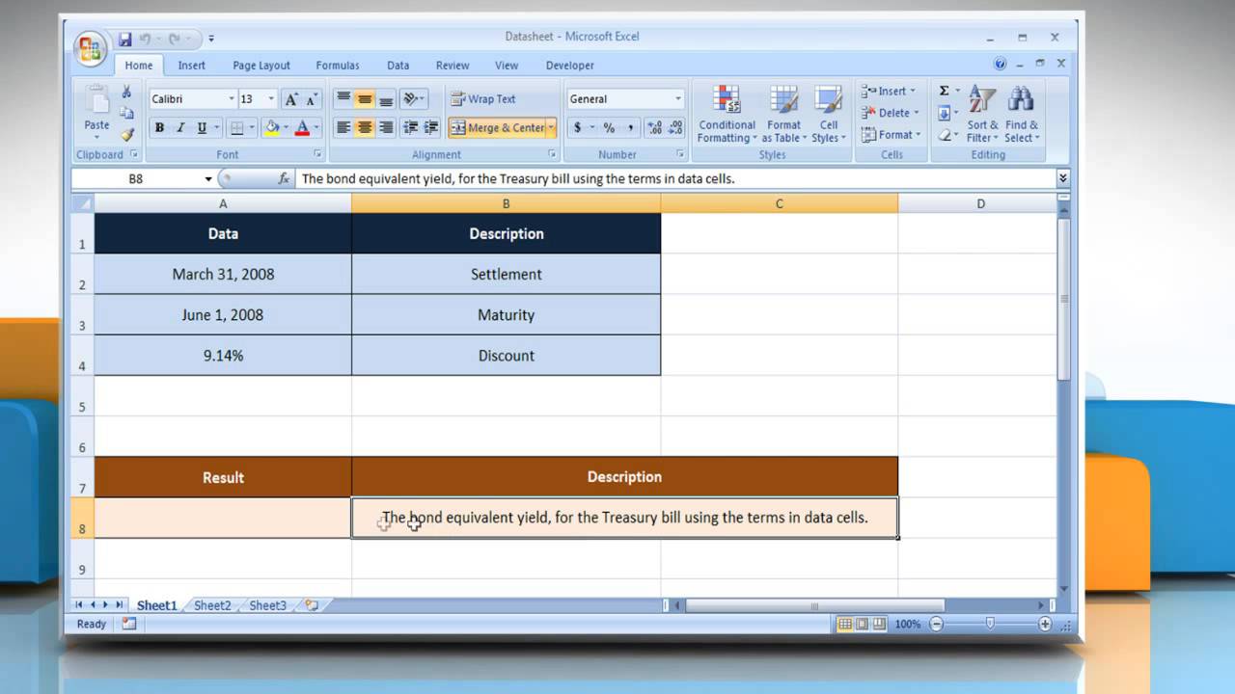The image size is (1235, 694).
Task: Open Font dialog launcher
Action: pos(318,154)
